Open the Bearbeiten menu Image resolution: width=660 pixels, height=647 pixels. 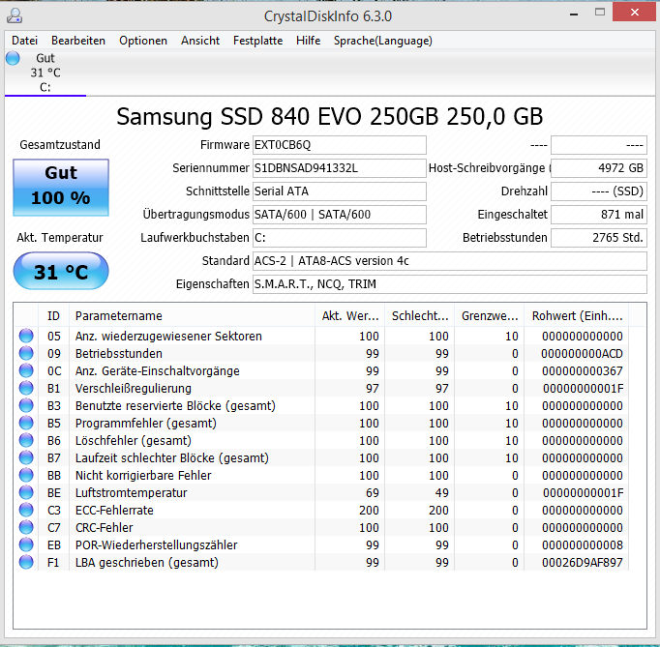(x=78, y=41)
